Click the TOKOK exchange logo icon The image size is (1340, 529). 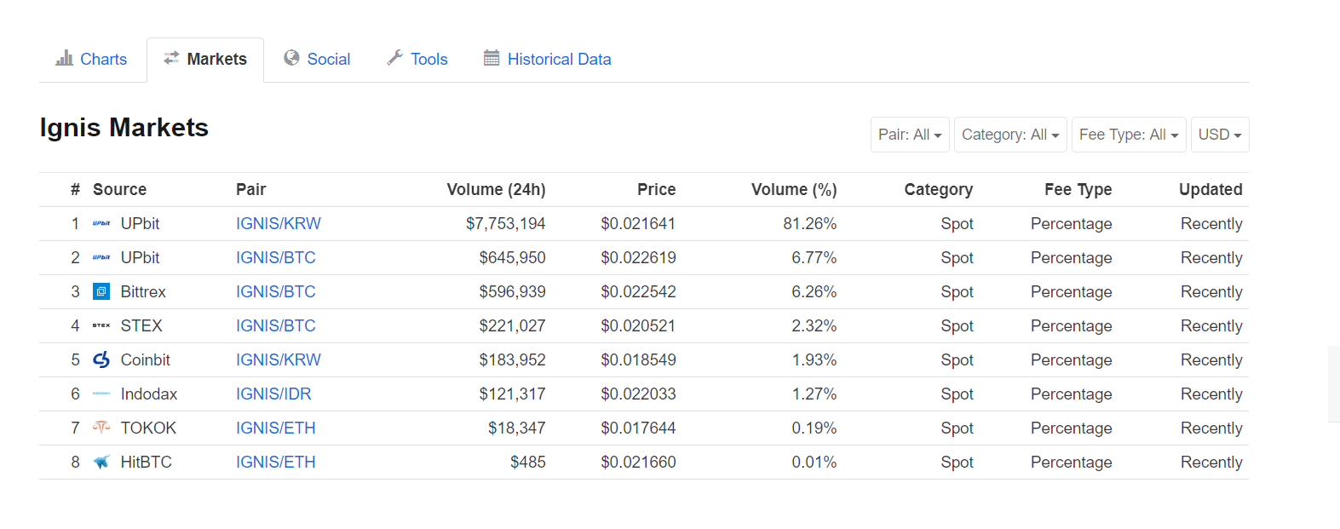[101, 428]
